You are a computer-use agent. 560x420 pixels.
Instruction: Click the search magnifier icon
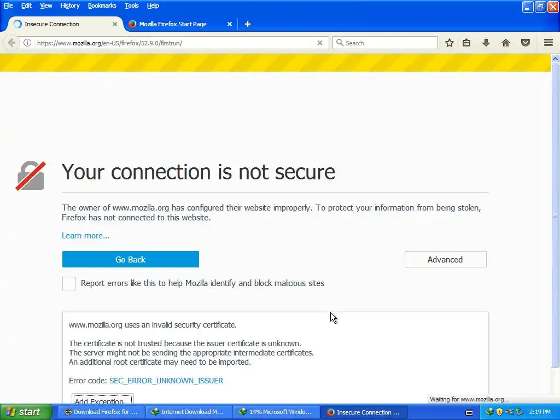[x=340, y=43]
